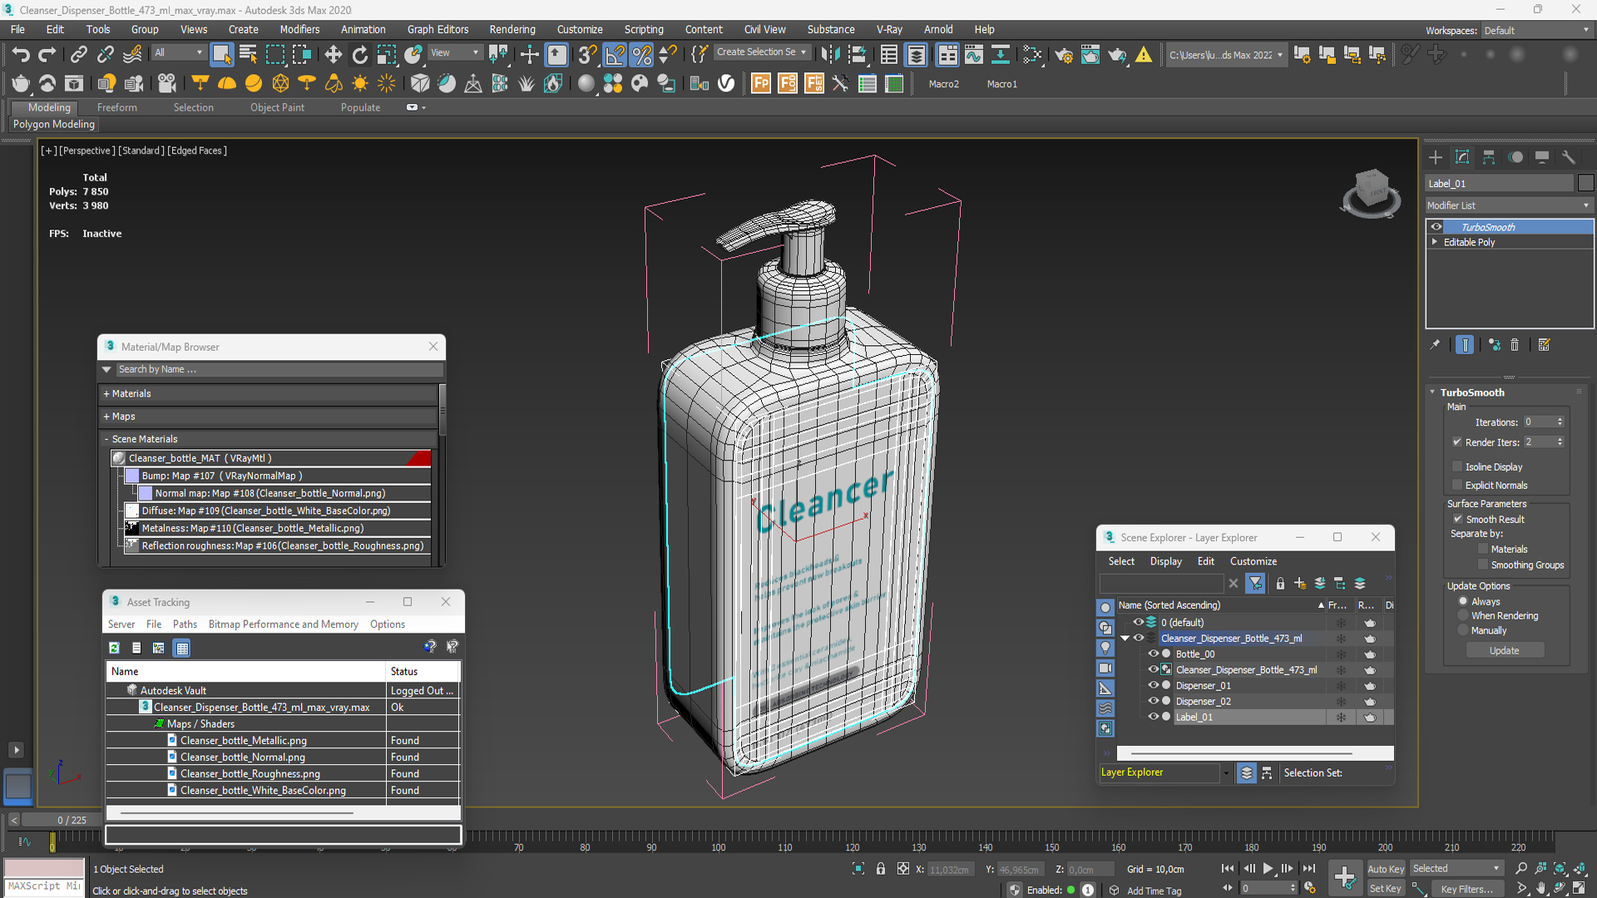Enable Separate by Materials checkbox
Viewport: 1597px width, 898px height.
tap(1483, 549)
